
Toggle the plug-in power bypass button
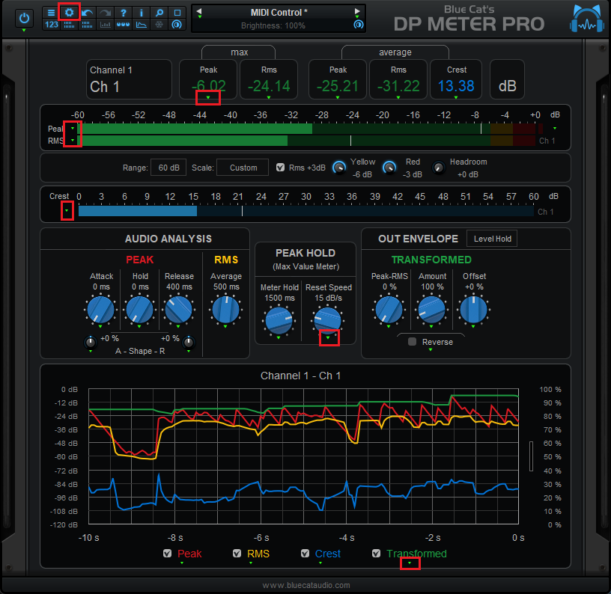click(24, 18)
